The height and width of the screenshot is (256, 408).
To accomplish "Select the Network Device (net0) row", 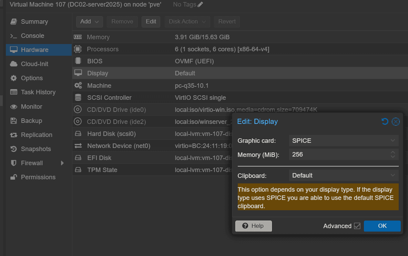I will [x=152, y=146].
